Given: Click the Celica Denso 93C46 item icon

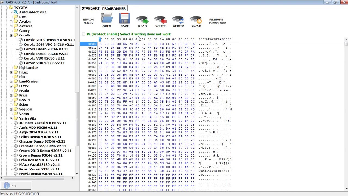Looking at the screenshot, I should pos(16,137).
